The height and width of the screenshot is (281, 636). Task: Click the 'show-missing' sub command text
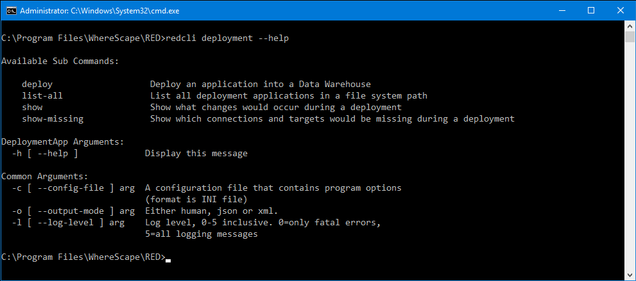pyautogui.click(x=53, y=118)
